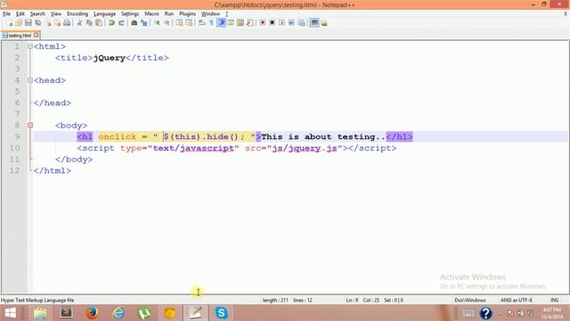Click the Cut scissors toolbar icon

(79, 23)
